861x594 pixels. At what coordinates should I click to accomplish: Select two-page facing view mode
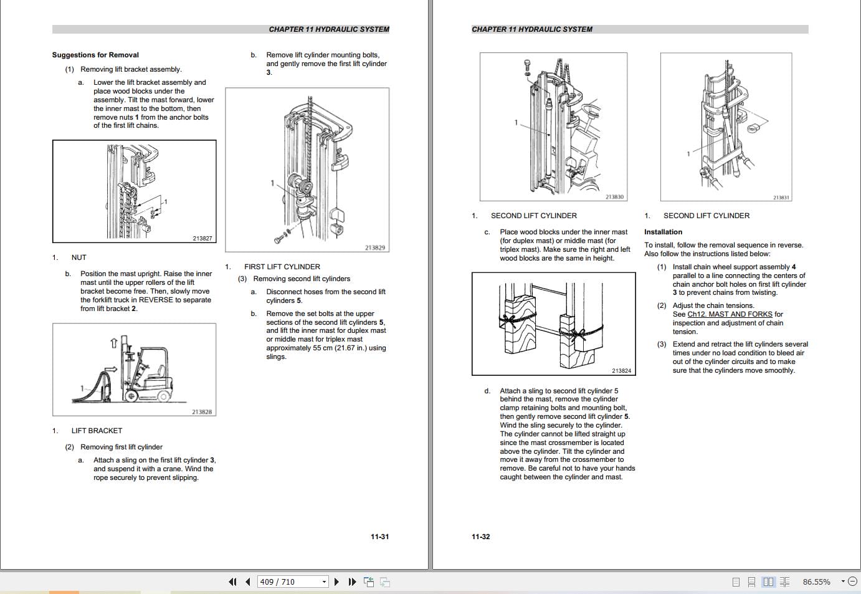pyautogui.click(x=768, y=582)
